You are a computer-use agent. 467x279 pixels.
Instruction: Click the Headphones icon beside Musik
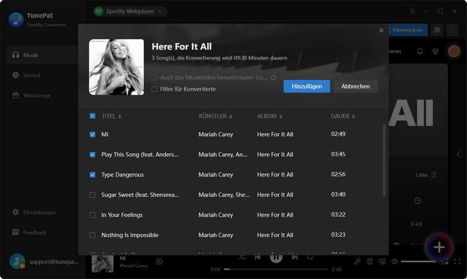16,55
